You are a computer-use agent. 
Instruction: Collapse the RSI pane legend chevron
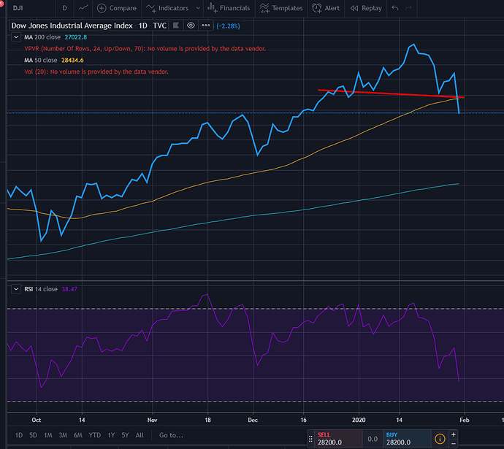pos(16,289)
